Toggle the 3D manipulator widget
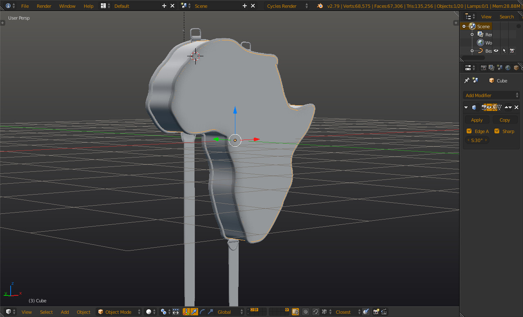 point(186,312)
